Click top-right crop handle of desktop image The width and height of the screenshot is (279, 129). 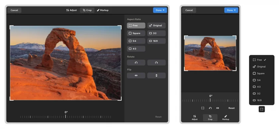[120, 27]
